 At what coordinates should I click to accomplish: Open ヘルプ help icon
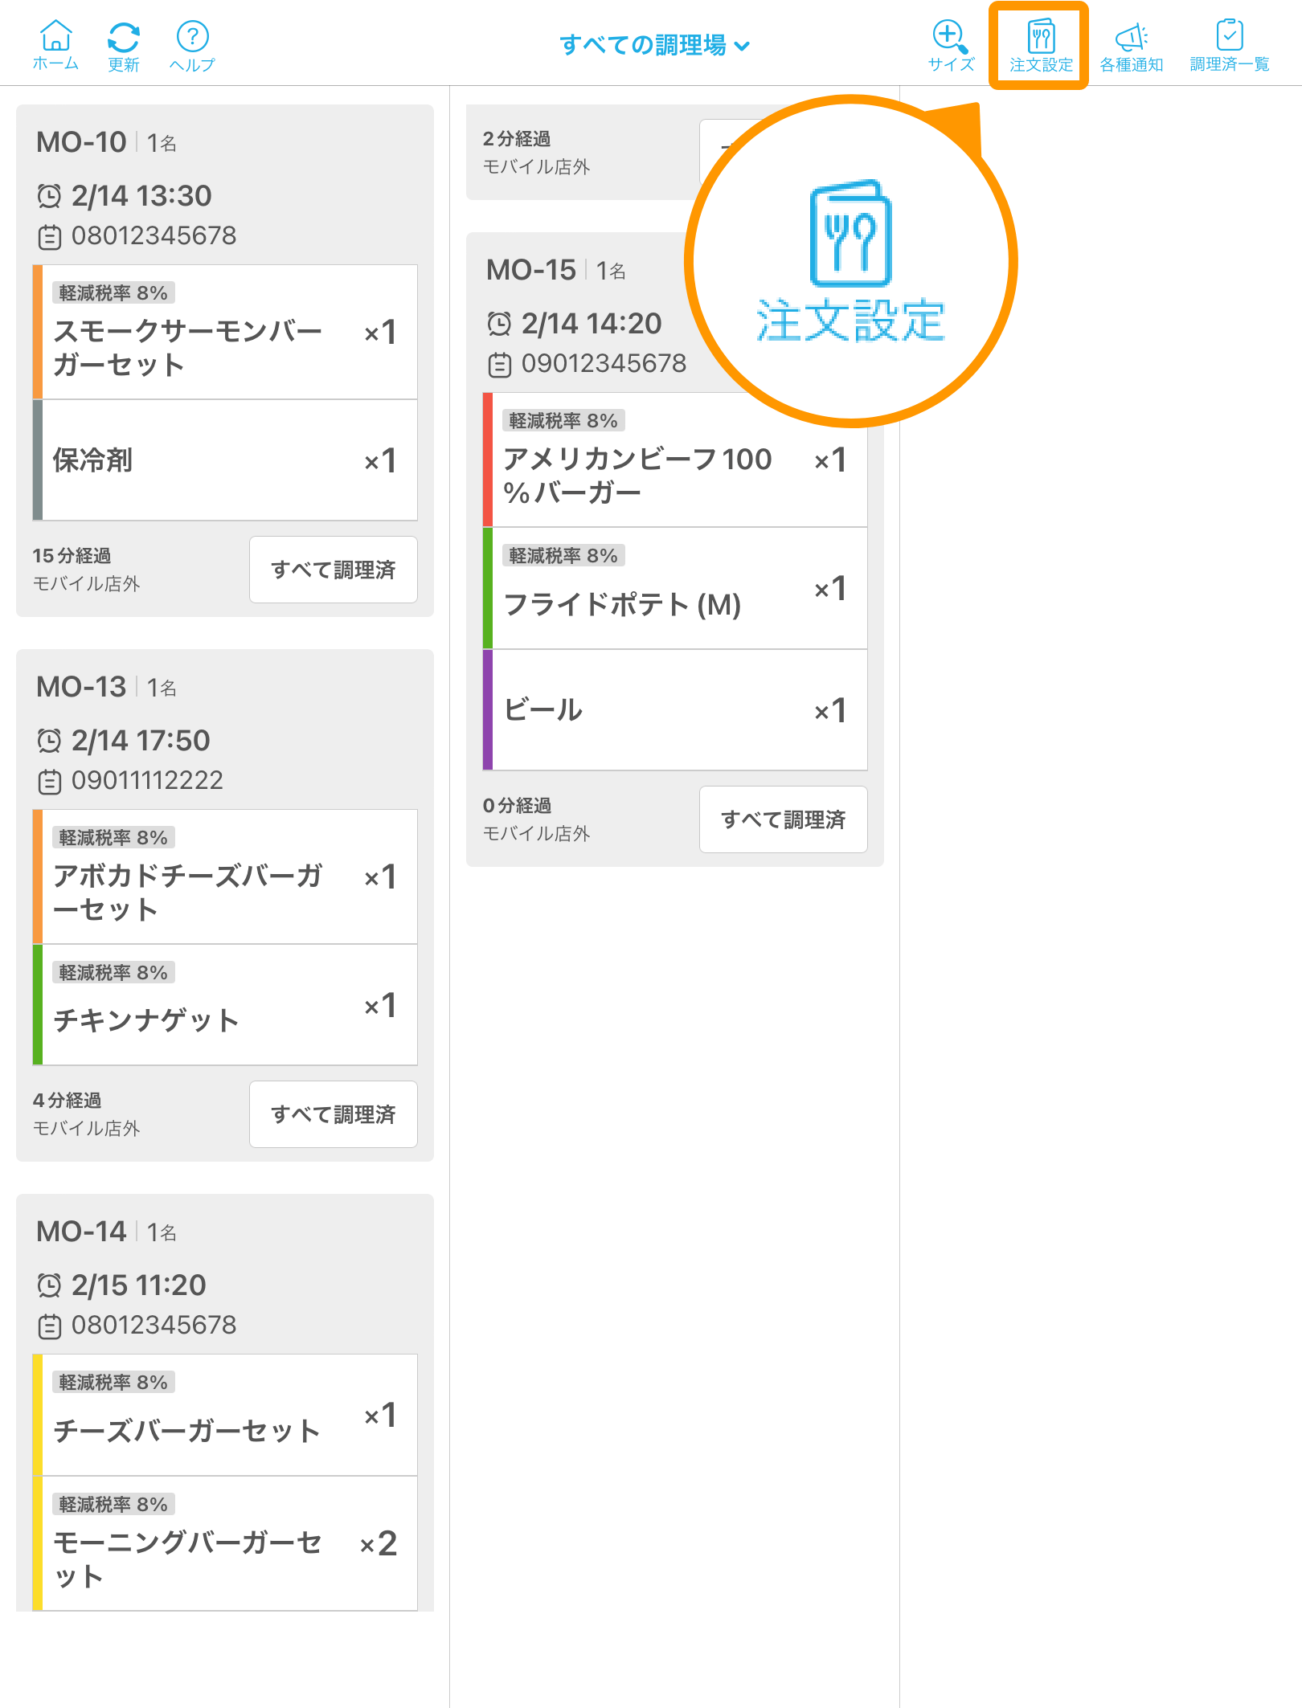pos(192,45)
